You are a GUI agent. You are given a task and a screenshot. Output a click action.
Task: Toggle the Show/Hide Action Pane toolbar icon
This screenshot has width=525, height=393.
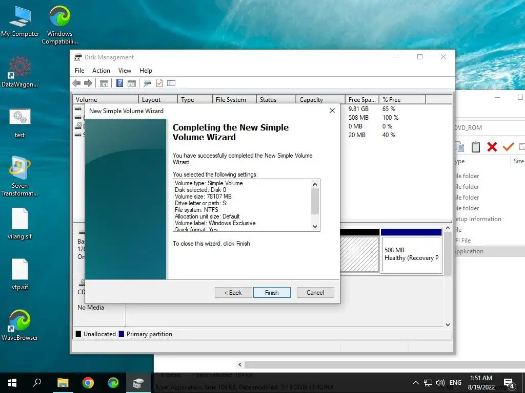click(132, 83)
